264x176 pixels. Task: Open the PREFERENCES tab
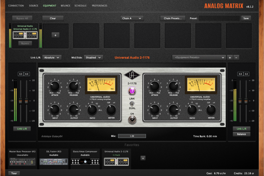pyautogui.click(x=100, y=6)
